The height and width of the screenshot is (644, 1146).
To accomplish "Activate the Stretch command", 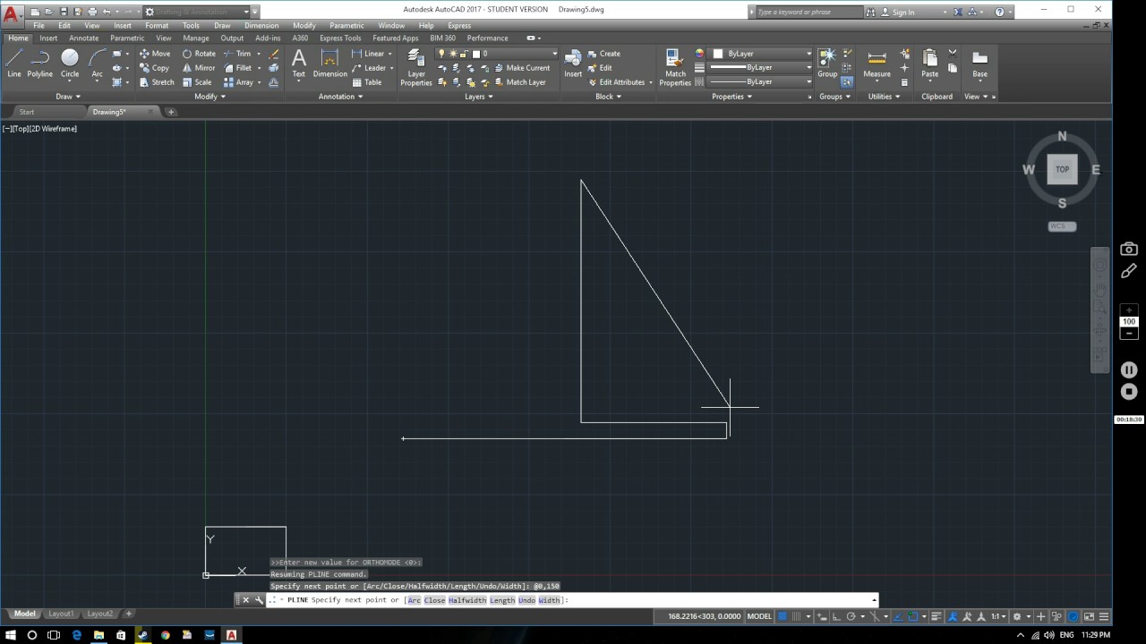I will pos(157,82).
